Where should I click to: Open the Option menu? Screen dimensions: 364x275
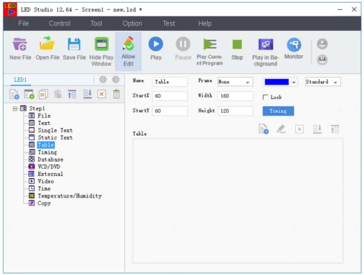tap(132, 23)
